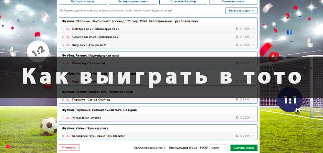
Task: Open statistics icon for Кипр до 21 match
Action: pyautogui.click(x=68, y=45)
